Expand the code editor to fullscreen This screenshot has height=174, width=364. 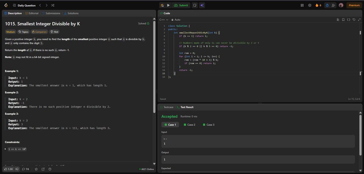click(359, 20)
